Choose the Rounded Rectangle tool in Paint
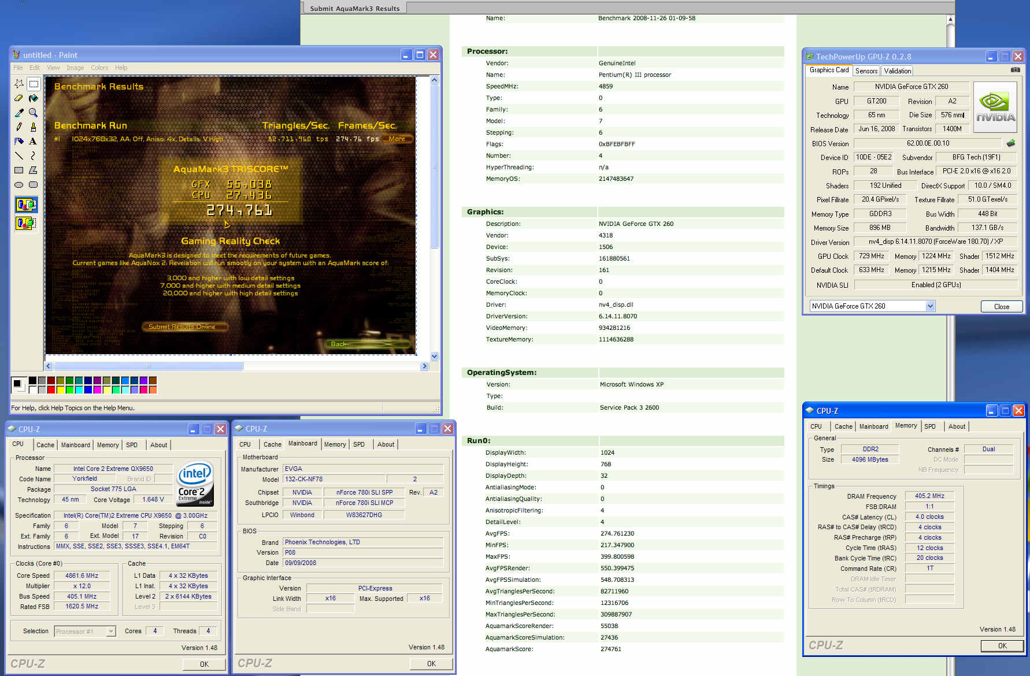This screenshot has width=1030, height=676. click(34, 185)
